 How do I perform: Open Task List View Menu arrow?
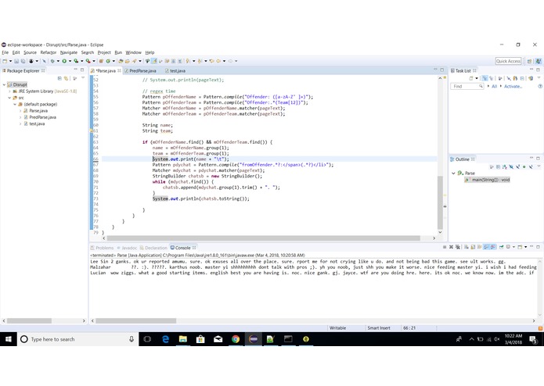pyautogui.click(x=539, y=77)
